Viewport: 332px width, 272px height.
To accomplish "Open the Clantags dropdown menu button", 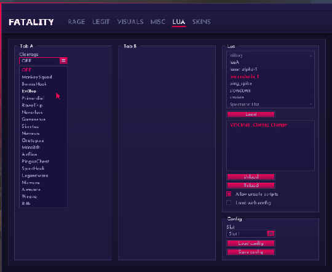I will point(63,61).
